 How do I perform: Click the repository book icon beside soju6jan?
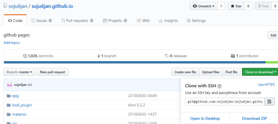click(x=5, y=6)
